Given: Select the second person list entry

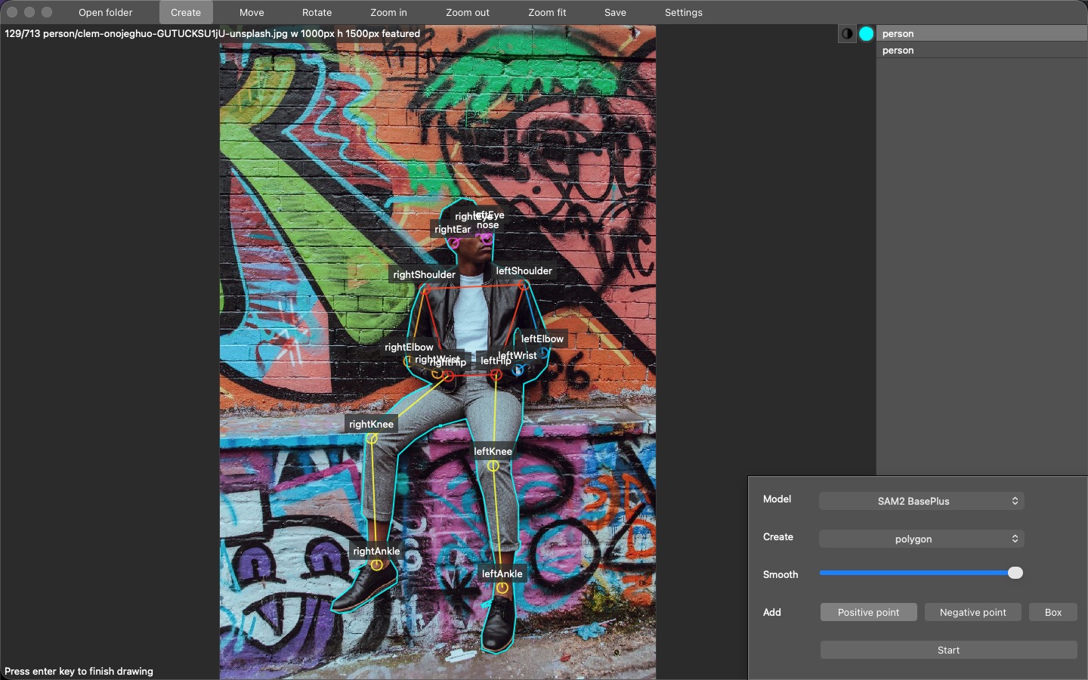Looking at the screenshot, I should click(x=981, y=50).
